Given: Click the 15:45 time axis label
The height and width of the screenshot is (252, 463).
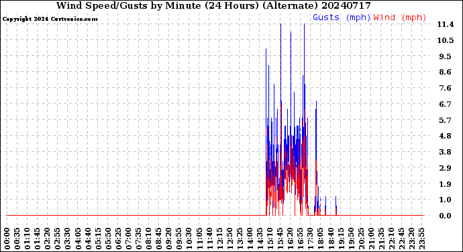Looking at the screenshot, I should click(280, 239).
